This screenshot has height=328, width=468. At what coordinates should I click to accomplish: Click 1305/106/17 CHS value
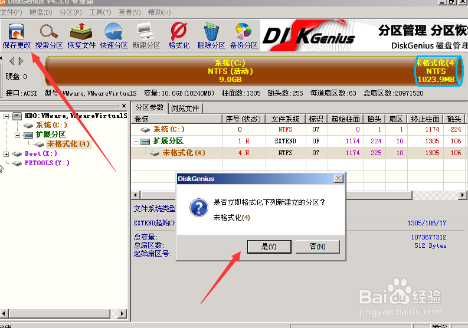pyautogui.click(x=427, y=223)
